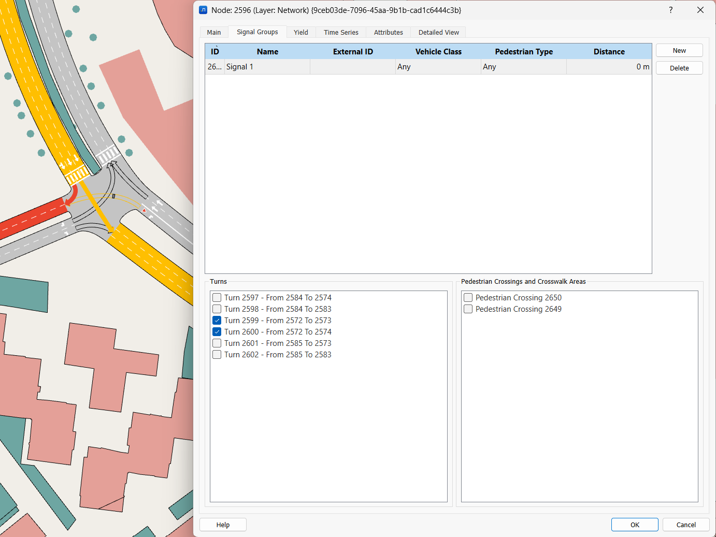716x537 pixels.
Task: Sort signal groups by ID column header
Action: 215,52
